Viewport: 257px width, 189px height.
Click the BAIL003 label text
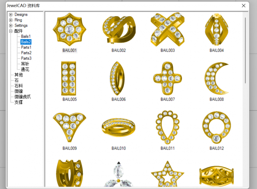(x=168, y=50)
